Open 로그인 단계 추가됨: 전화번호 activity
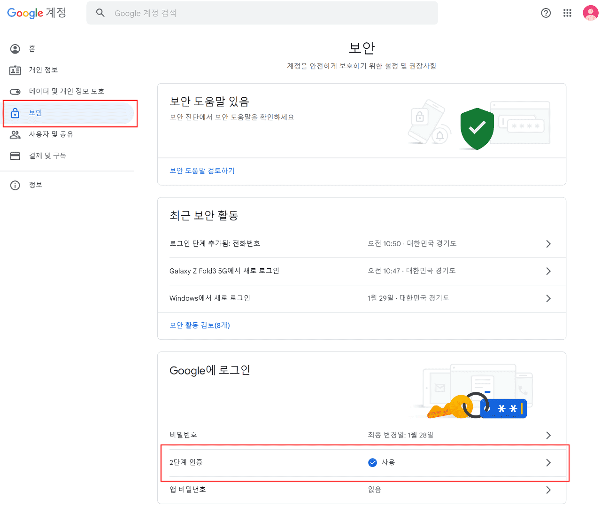601x507 pixels. pyautogui.click(x=362, y=244)
